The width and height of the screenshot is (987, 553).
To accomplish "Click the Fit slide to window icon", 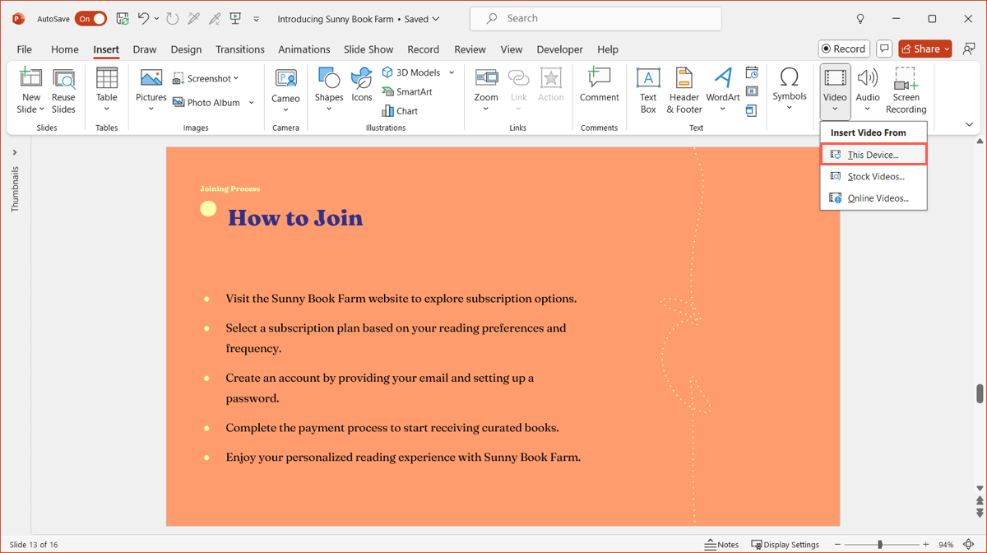I will click(x=970, y=545).
